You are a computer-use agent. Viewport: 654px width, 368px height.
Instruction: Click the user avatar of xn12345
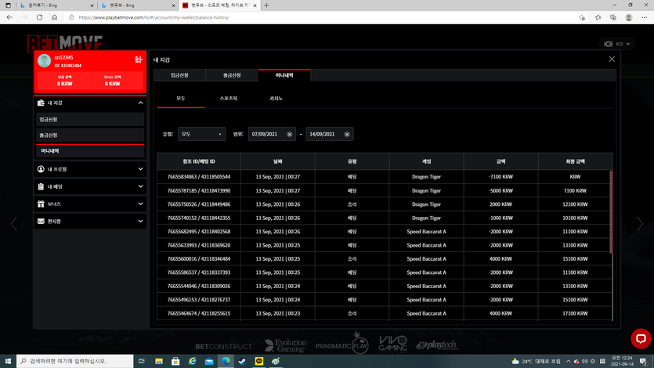[44, 61]
